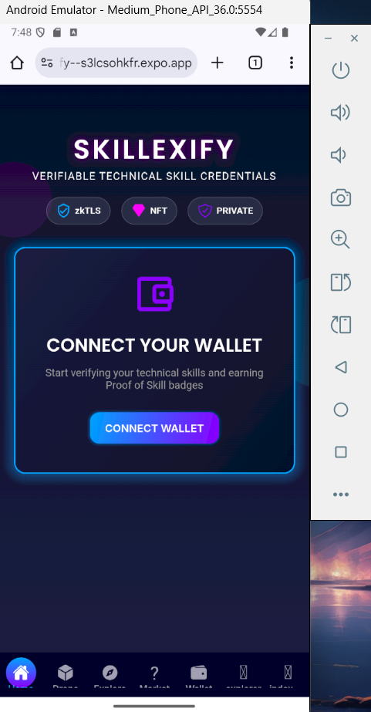371x712 pixels.
Task: Open the Market question mark tab
Action: click(x=154, y=673)
